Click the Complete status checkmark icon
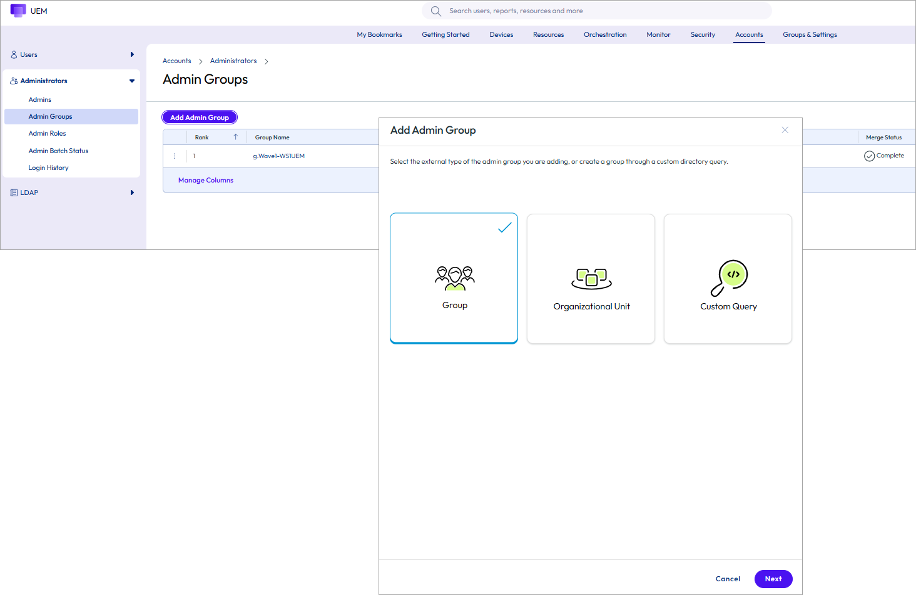 (869, 156)
